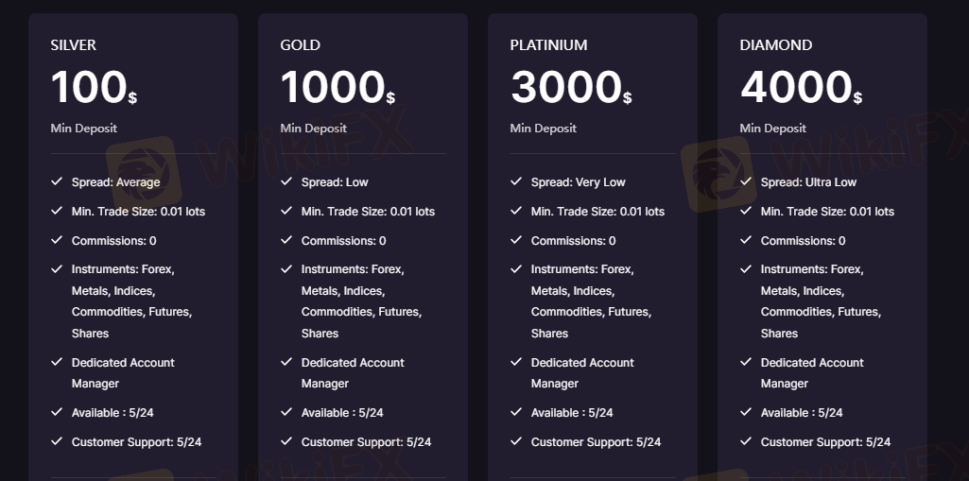Select the SILVER plan title
This screenshot has width=969, height=481.
click(74, 44)
